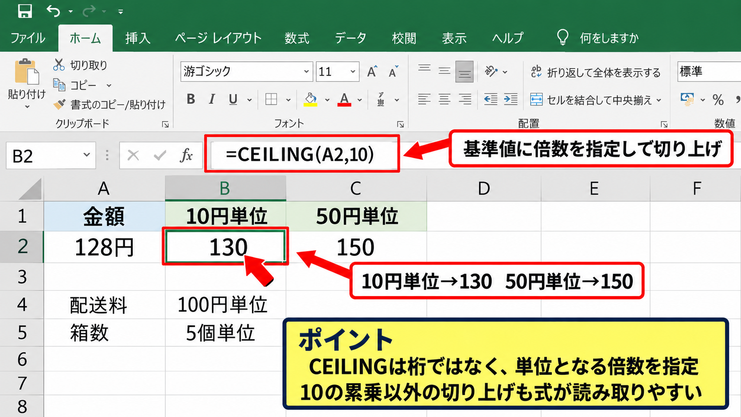Open the font color dropdown arrow
Screen dimensions: 741x417
click(359, 100)
